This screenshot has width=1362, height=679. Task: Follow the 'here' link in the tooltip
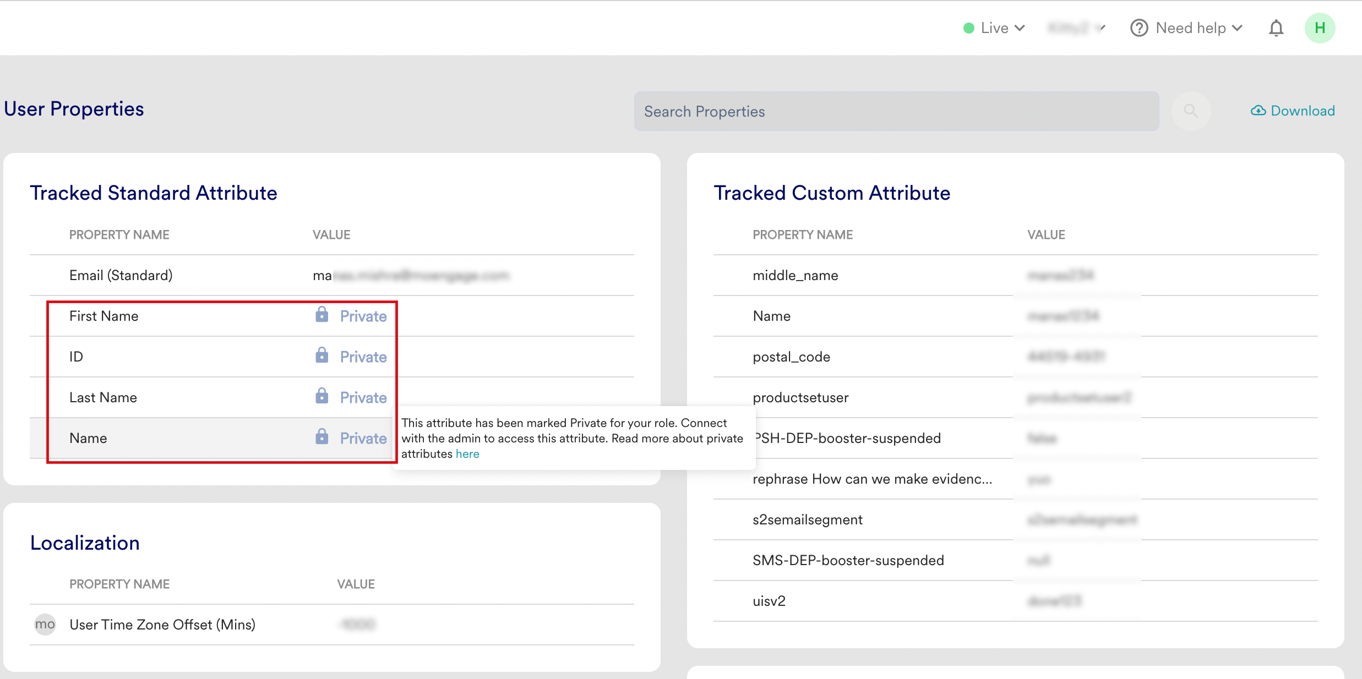click(467, 454)
